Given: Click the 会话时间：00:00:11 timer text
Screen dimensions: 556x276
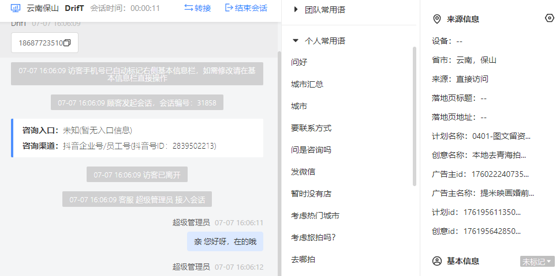Looking at the screenshot, I should click(x=125, y=8).
